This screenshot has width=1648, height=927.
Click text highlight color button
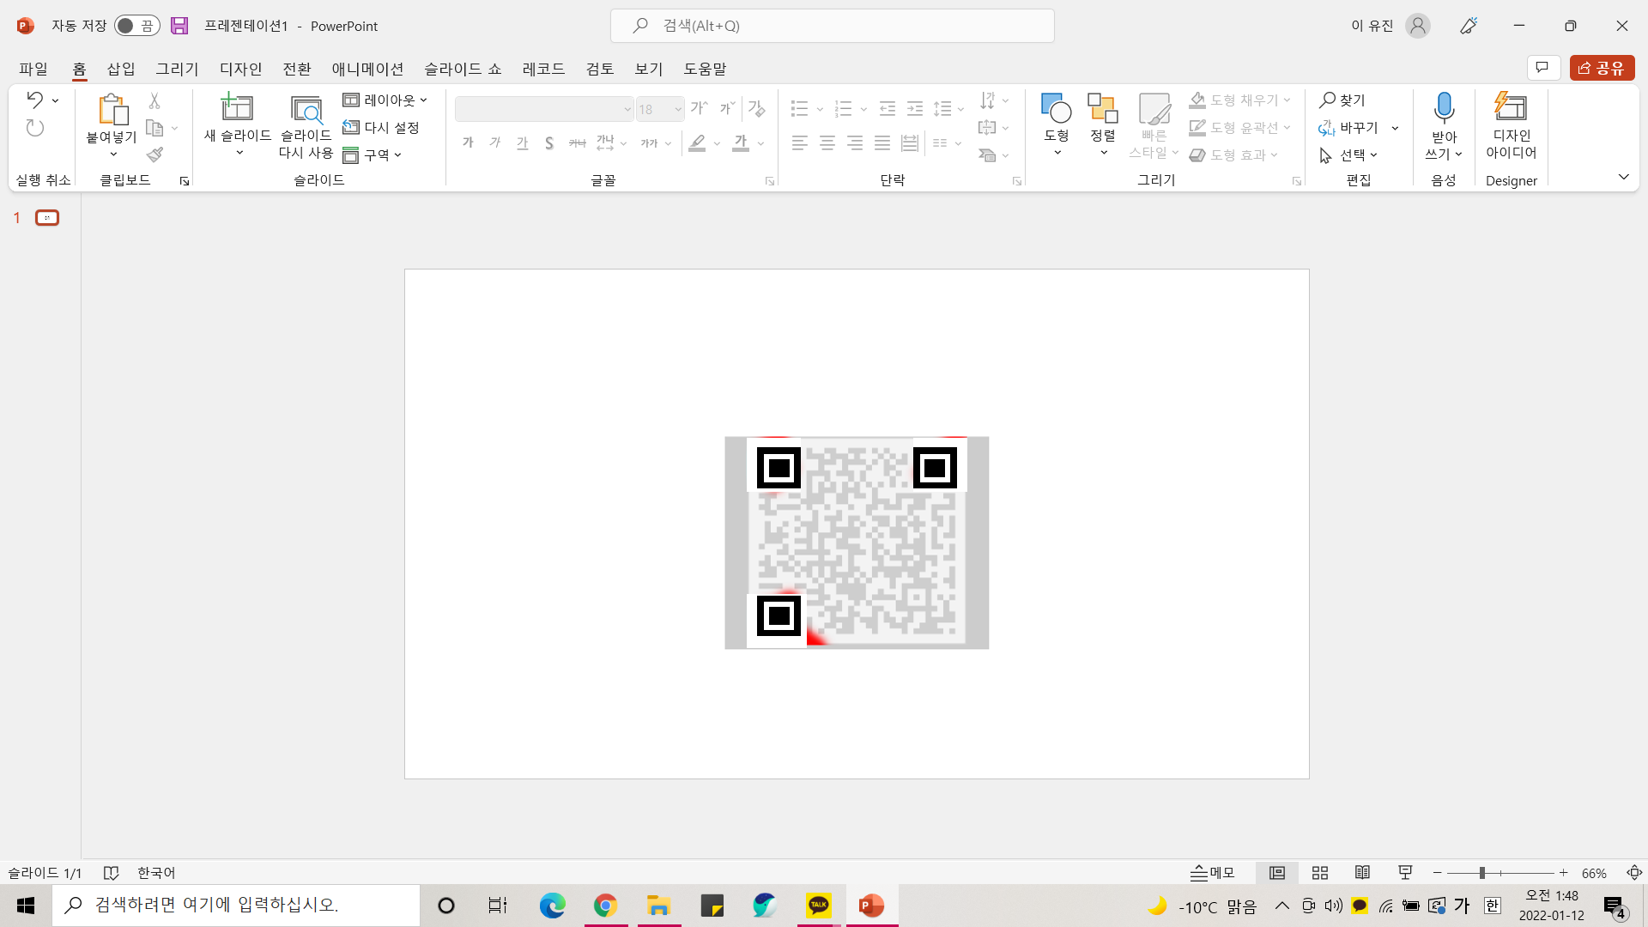pyautogui.click(x=697, y=143)
